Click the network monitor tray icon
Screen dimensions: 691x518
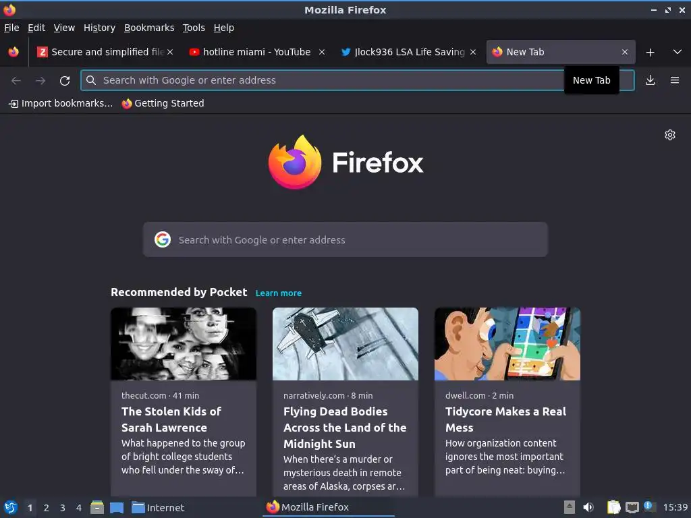[x=632, y=507]
